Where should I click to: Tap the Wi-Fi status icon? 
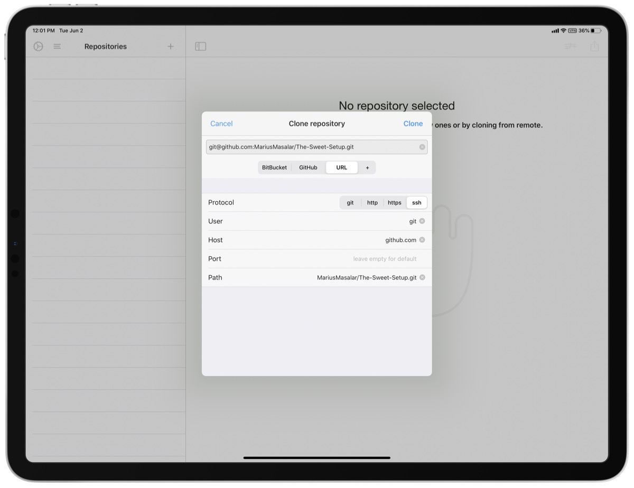coord(563,31)
